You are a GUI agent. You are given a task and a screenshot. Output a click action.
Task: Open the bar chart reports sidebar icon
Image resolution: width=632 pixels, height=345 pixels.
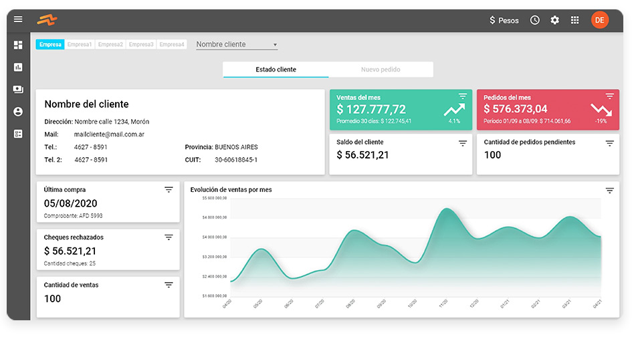tap(18, 67)
